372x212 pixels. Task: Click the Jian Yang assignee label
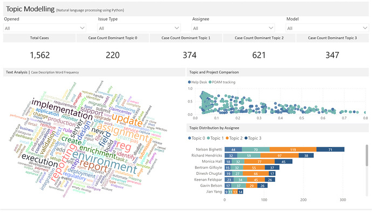tap(214, 192)
